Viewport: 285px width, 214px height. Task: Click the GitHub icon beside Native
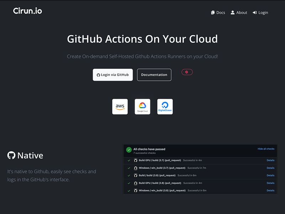pyautogui.click(x=11, y=155)
